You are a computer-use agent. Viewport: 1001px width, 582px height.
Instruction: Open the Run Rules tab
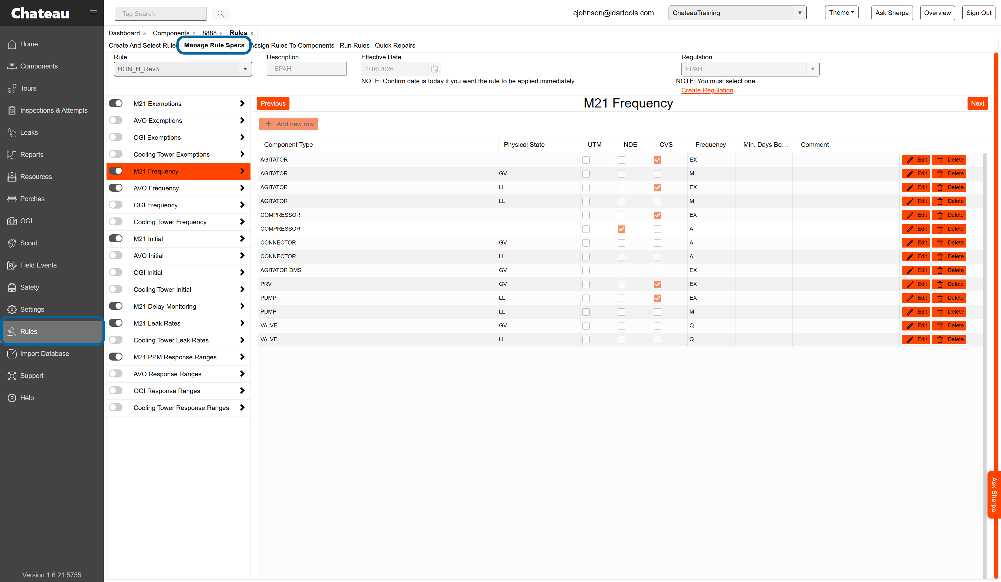click(x=354, y=45)
